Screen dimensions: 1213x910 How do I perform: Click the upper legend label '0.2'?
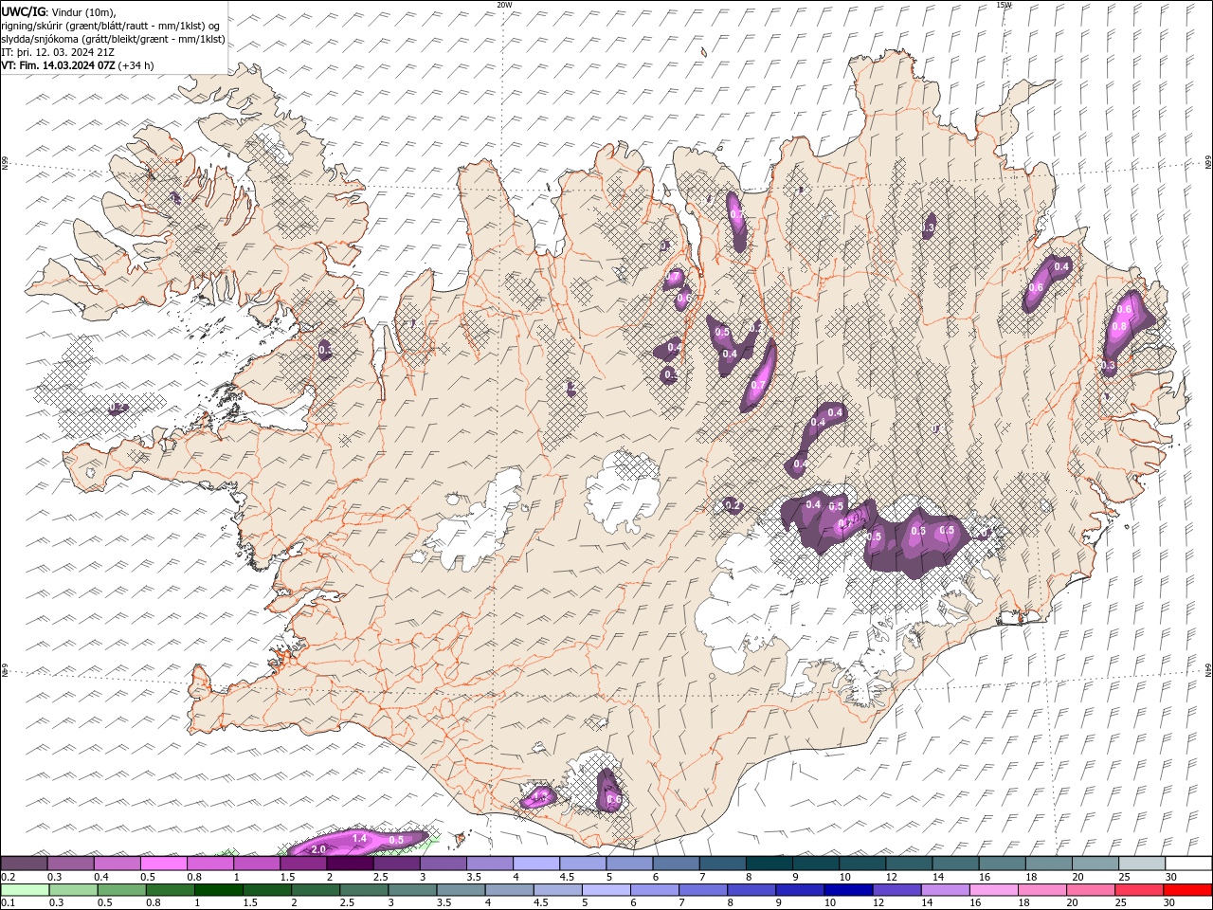click(x=8, y=877)
